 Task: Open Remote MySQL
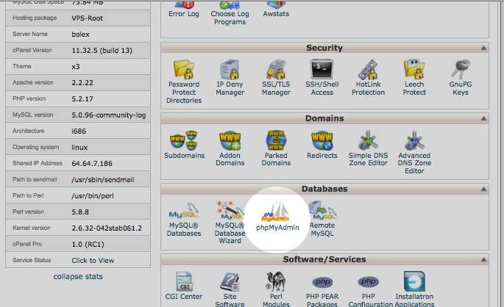tap(322, 219)
